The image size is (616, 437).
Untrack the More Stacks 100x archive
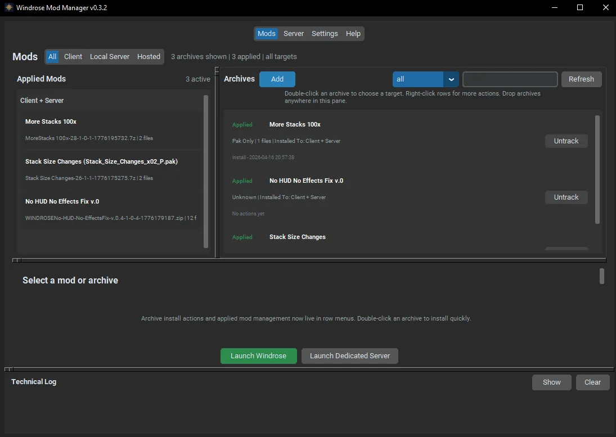click(566, 141)
